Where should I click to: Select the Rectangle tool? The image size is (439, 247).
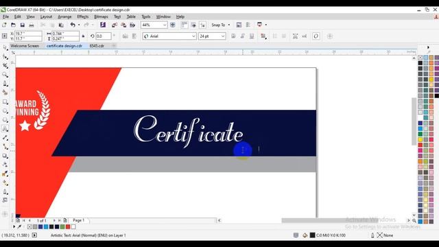coord(5,102)
